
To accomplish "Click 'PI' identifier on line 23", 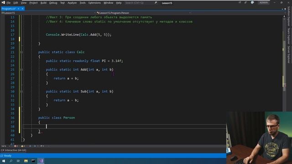I will click(104, 61).
